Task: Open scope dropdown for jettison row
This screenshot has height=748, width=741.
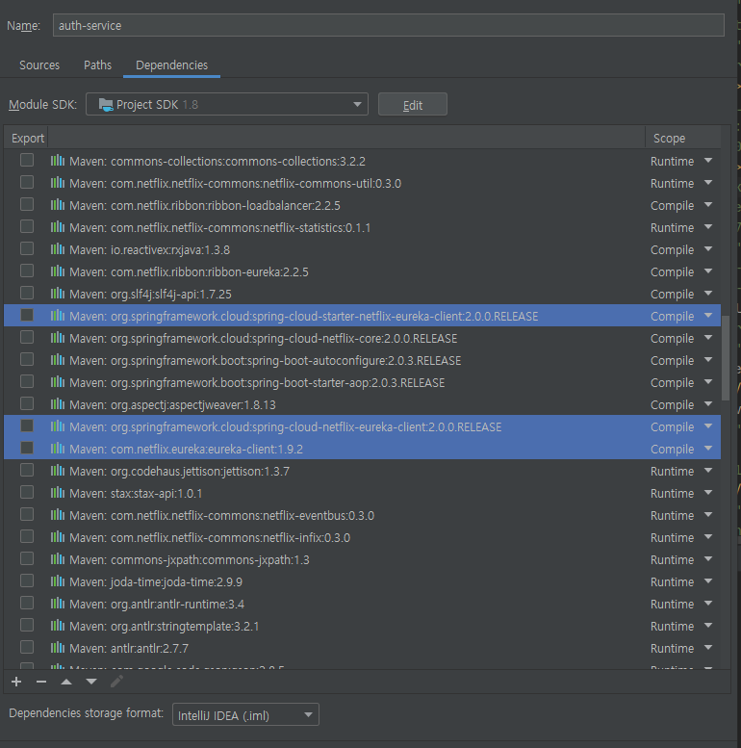Action: click(708, 471)
